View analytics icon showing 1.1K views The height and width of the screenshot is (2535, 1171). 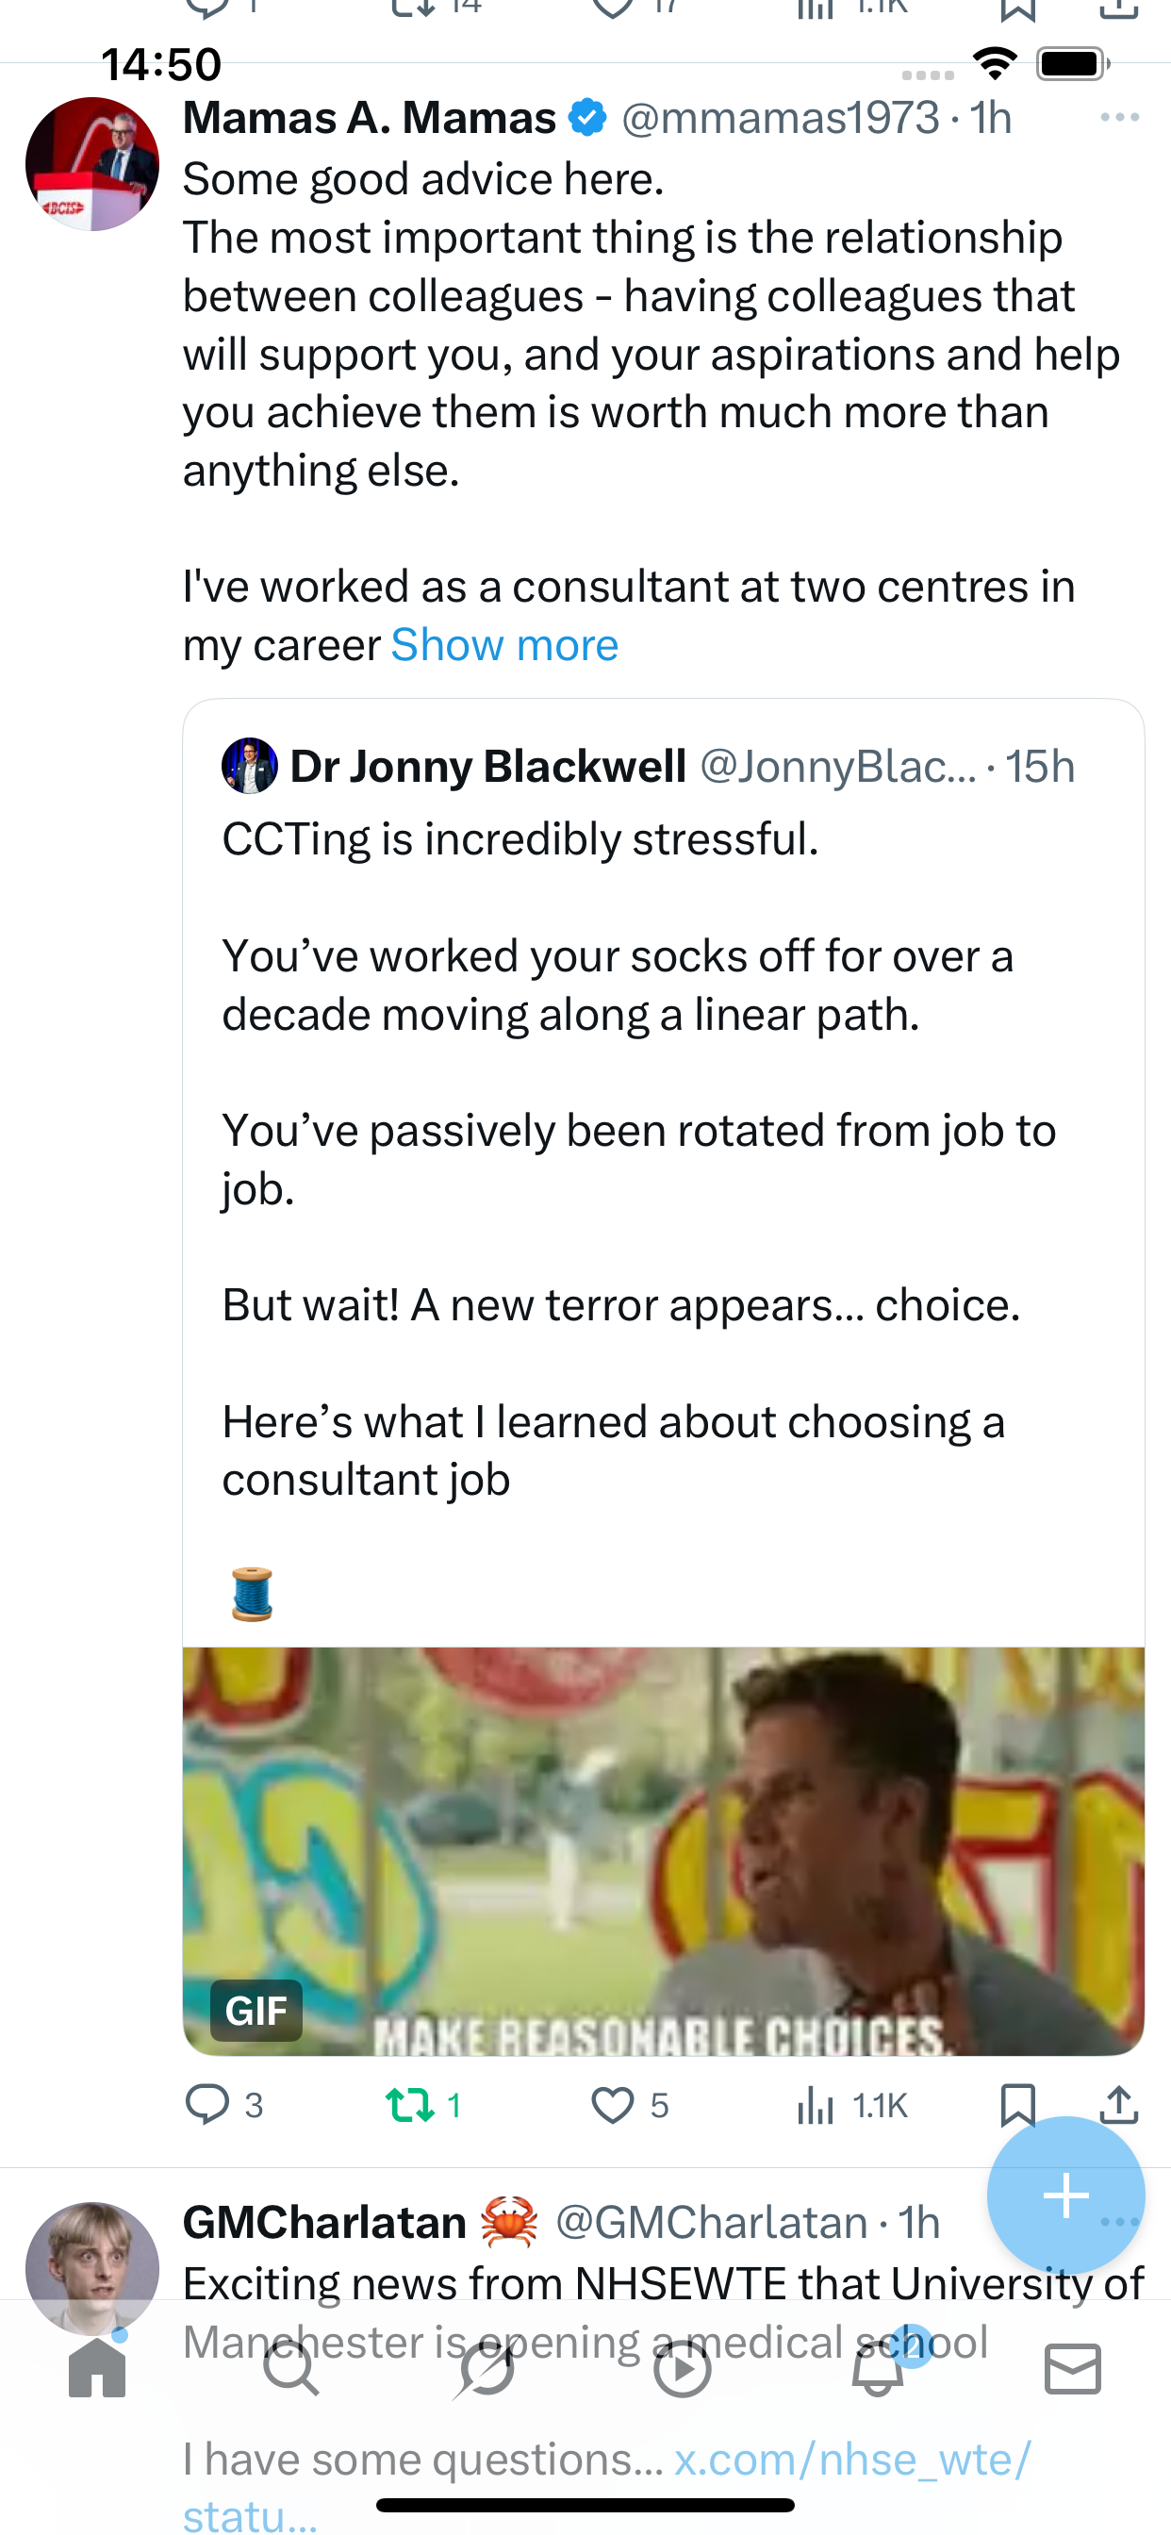tap(816, 2105)
